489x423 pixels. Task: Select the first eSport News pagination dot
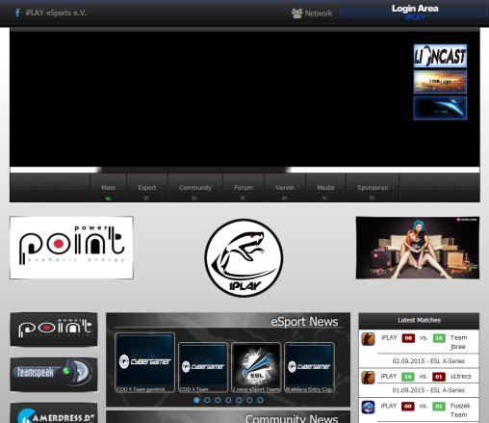[x=196, y=400]
